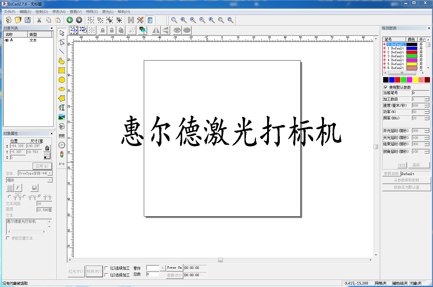Open the 修改(M) menu
Image resolution: width=433 pixels, height=287 pixels.
coord(59,12)
